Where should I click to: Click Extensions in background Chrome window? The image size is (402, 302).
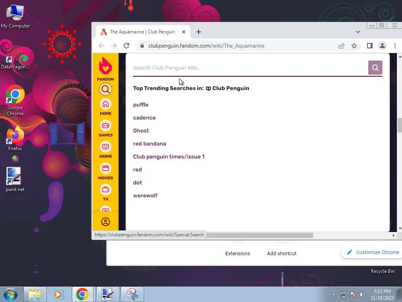(238, 254)
